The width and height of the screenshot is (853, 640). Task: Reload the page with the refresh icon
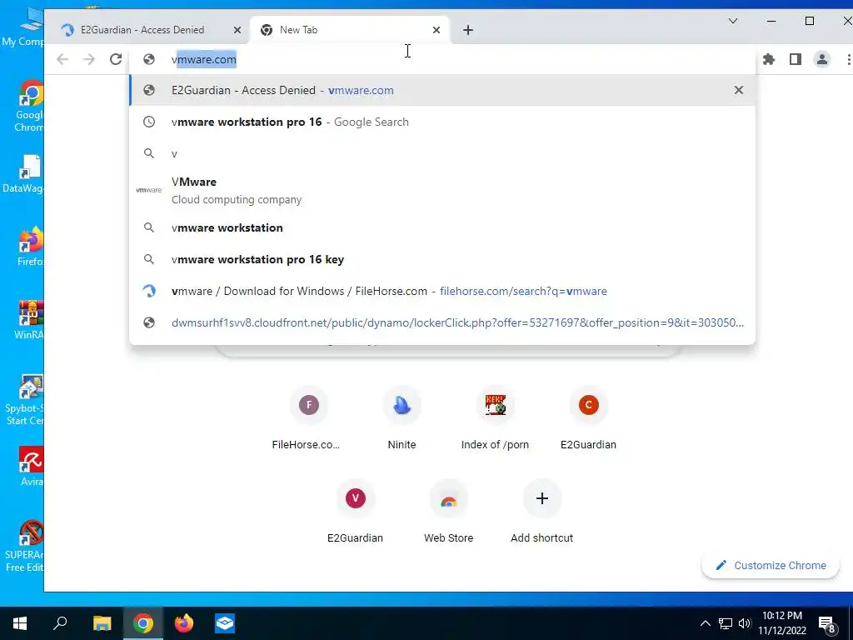[115, 59]
